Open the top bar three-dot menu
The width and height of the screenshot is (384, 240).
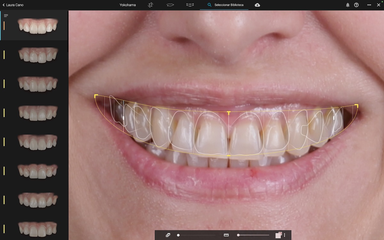pyautogui.click(x=369, y=5)
